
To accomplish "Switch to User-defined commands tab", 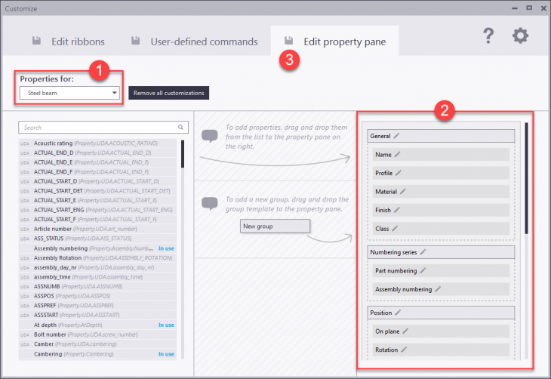I will coord(204,42).
